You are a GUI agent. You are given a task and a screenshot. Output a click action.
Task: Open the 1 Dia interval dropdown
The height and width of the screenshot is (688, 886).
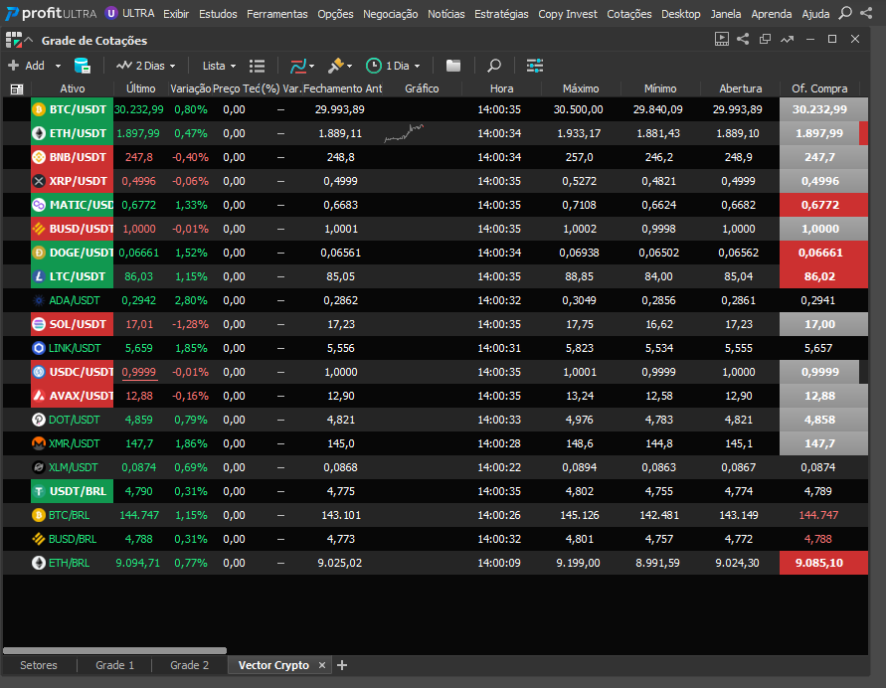coord(393,66)
